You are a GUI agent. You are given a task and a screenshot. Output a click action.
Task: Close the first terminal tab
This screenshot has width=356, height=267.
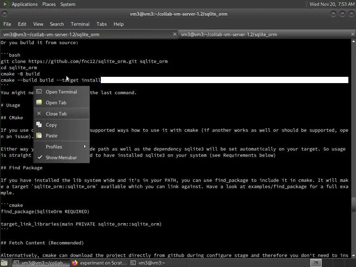175,34
